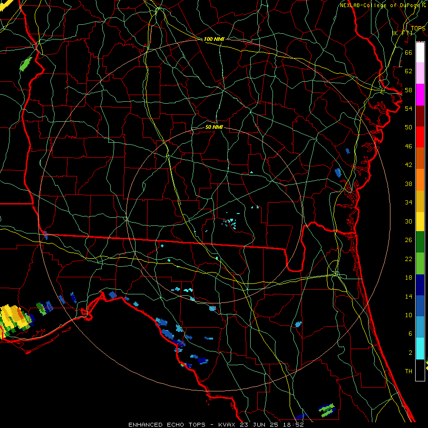Select the navy blue legend swatch

pyautogui.click(x=420, y=285)
